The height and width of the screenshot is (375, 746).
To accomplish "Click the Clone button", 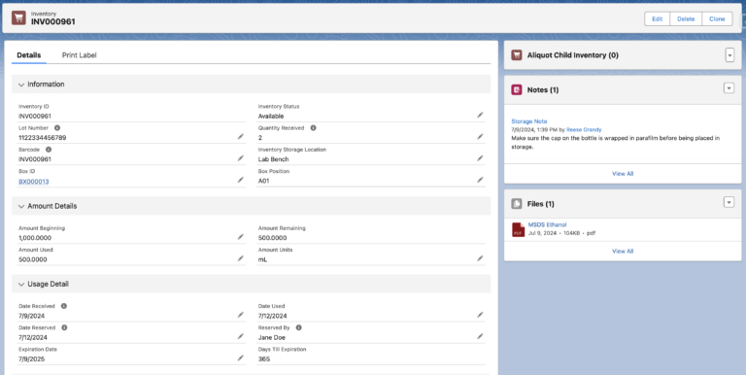I will pos(717,19).
